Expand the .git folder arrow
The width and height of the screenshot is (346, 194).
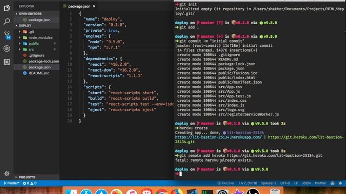pos(19,32)
